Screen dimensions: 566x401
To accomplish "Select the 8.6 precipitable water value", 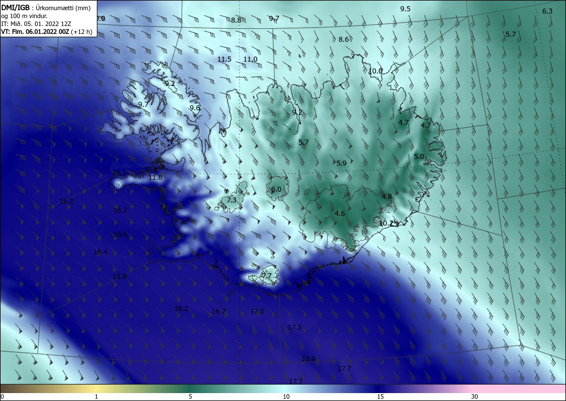I will click(344, 39).
